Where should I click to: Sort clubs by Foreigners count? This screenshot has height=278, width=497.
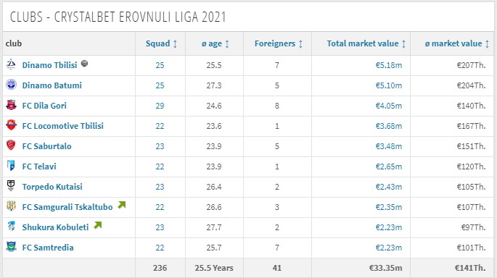tap(279, 43)
